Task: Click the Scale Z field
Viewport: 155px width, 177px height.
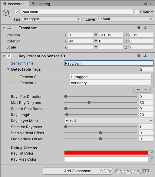Action: click(x=141, y=47)
